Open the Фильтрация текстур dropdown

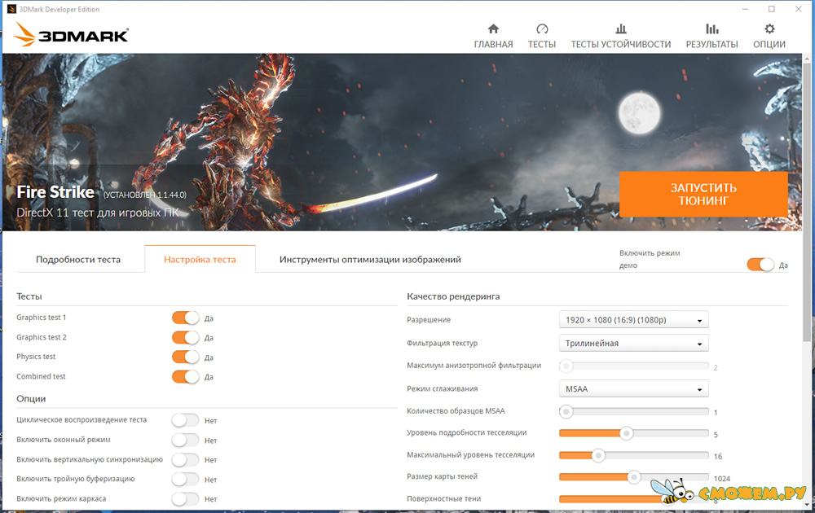click(x=633, y=343)
